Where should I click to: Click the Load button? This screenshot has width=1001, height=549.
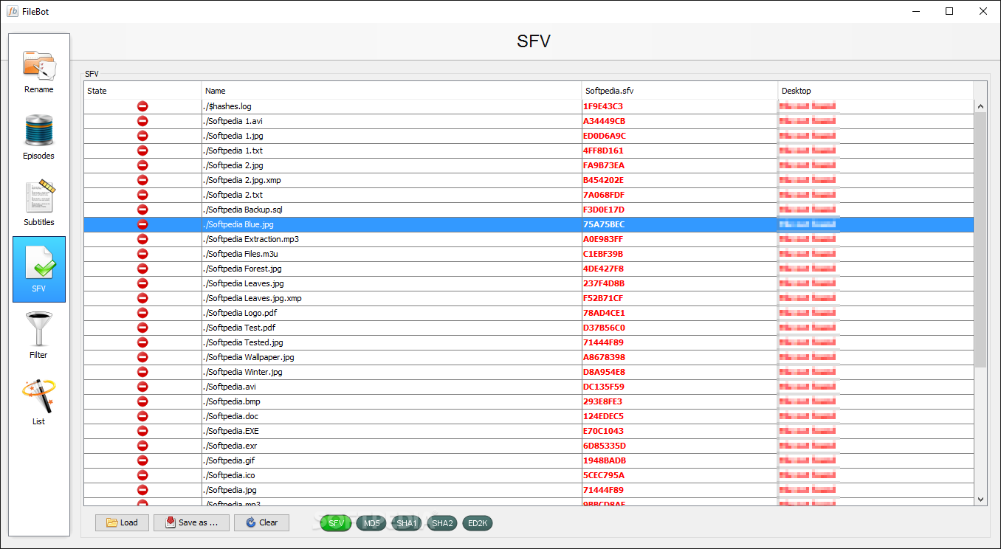coord(122,522)
